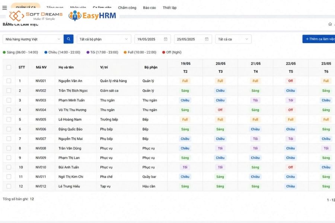335x223 pixels.
Task: Click the Off shift for NV004 on 20/05
Action: pos(220,110)
